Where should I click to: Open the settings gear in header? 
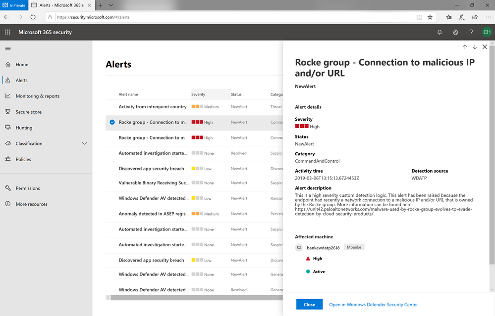point(455,32)
